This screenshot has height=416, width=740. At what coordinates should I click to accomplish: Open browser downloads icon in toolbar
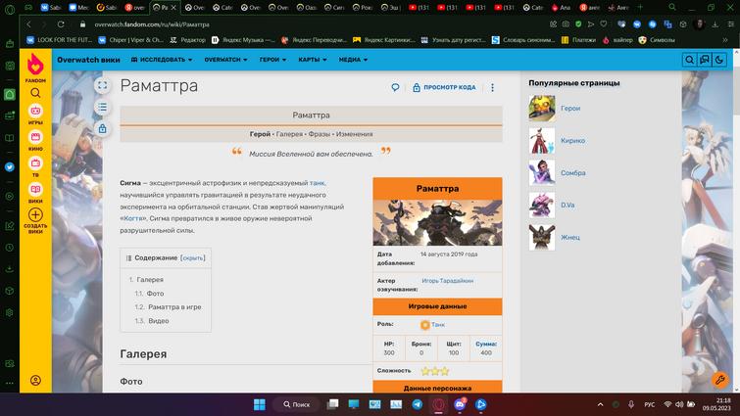click(715, 24)
